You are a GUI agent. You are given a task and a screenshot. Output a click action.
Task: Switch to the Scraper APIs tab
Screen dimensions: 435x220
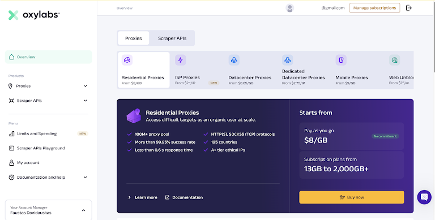coord(172,38)
